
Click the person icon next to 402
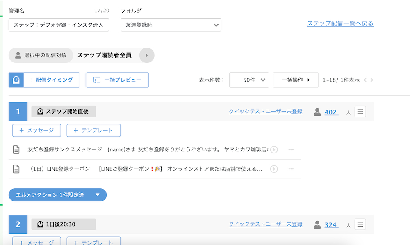point(317,111)
